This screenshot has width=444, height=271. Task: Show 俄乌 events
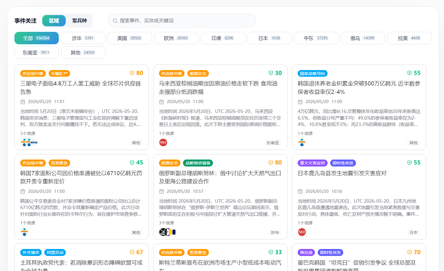pos(363,38)
